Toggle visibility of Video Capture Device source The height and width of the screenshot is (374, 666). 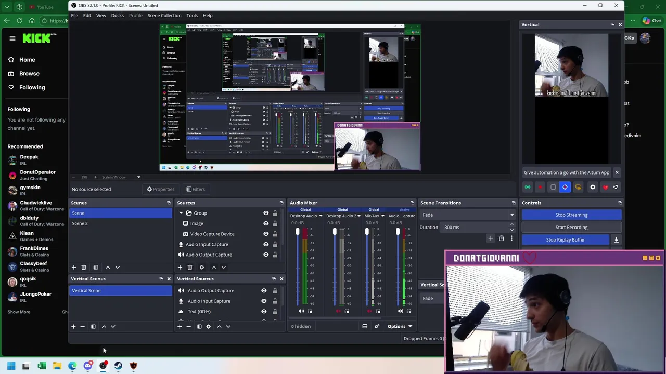(266, 234)
